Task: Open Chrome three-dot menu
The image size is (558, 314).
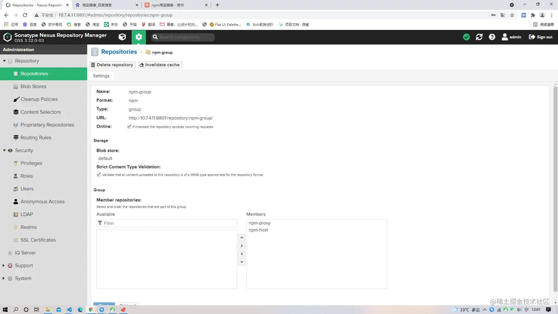Action: [x=552, y=15]
